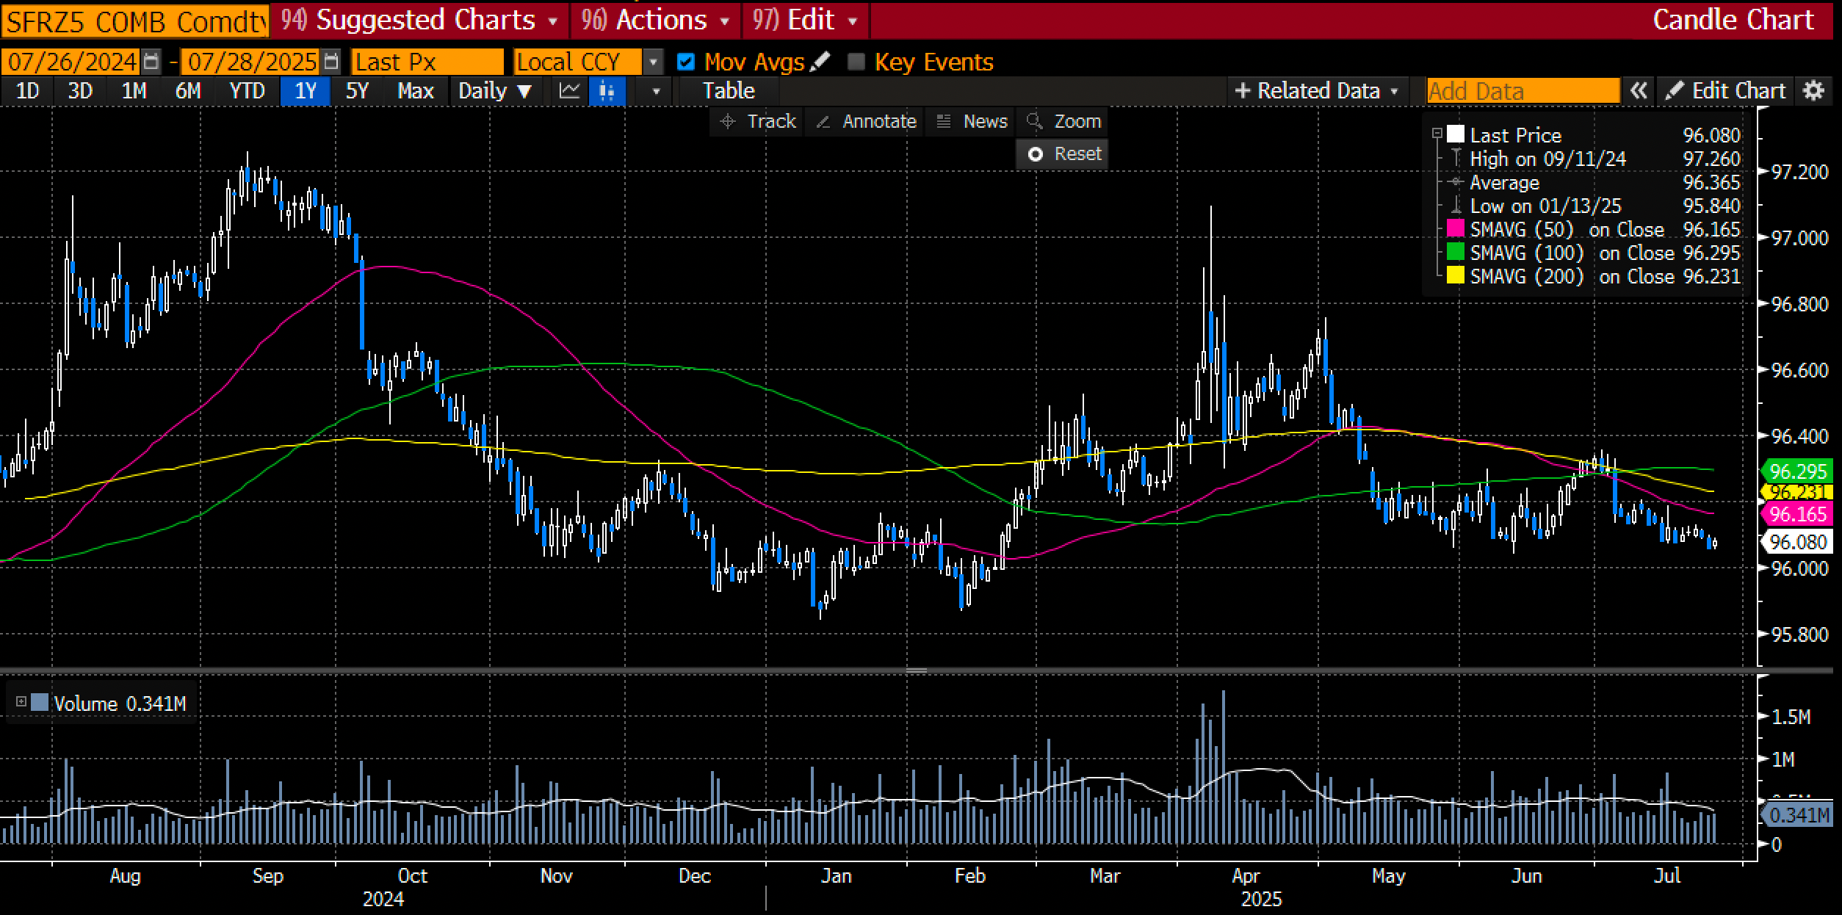Open the Daily periodicity dropdown

coord(494,91)
